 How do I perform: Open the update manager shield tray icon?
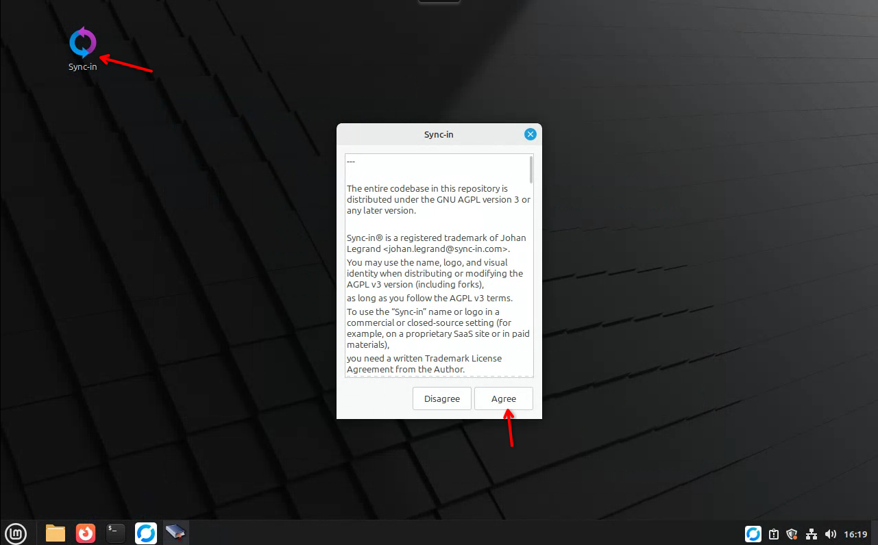[792, 533]
